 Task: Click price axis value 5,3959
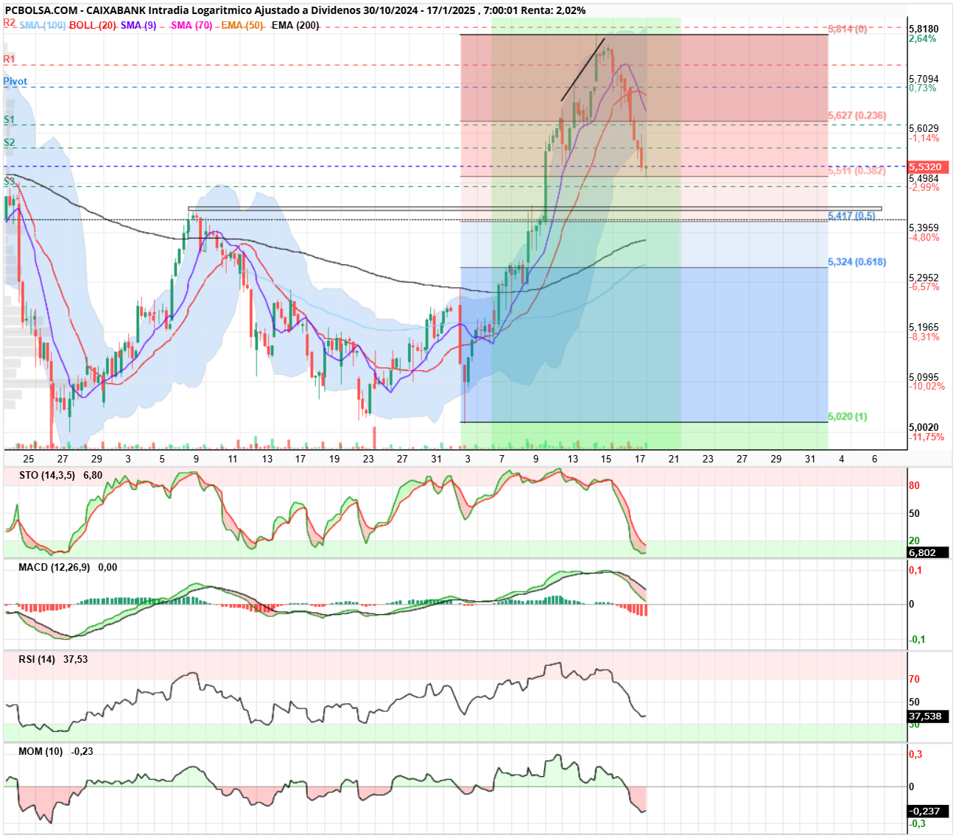click(x=924, y=228)
